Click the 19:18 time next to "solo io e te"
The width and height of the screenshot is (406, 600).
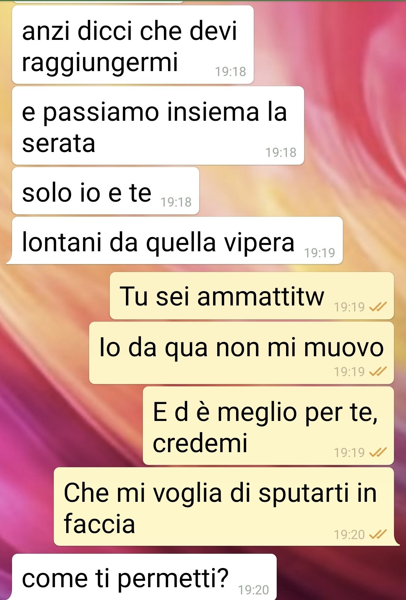coord(176,202)
